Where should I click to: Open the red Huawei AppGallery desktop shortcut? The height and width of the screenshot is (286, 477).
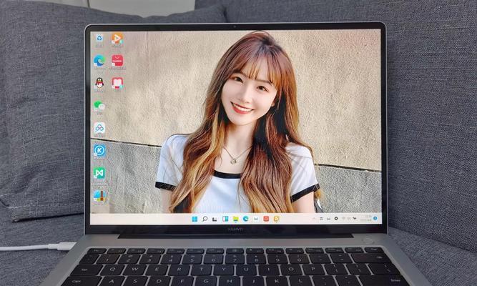click(117, 61)
